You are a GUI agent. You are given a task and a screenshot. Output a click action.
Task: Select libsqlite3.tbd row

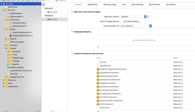click(144, 66)
